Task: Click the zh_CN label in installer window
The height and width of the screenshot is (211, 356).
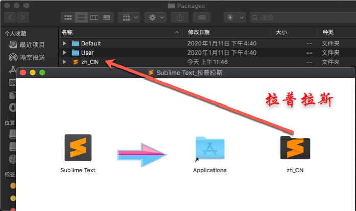Action: click(295, 170)
